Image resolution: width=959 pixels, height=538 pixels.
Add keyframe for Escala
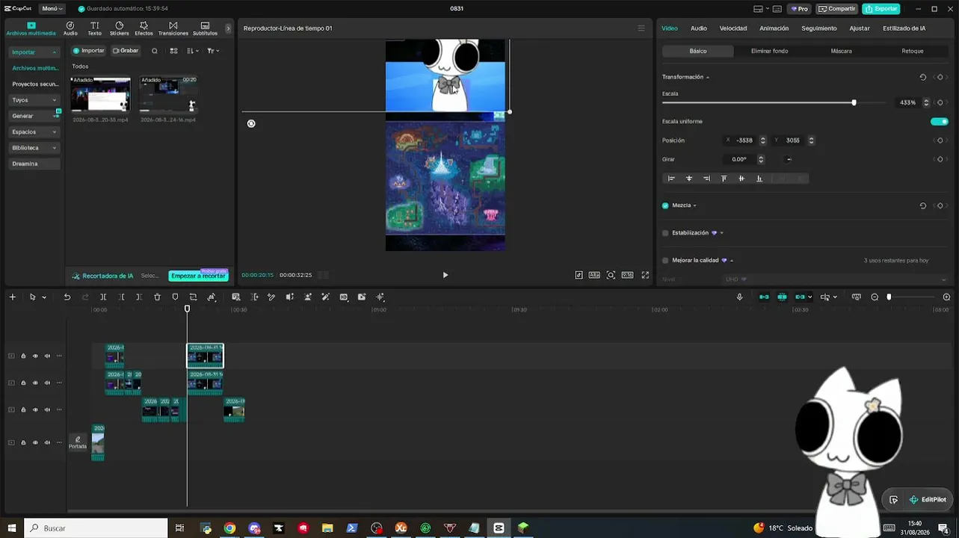pos(940,102)
